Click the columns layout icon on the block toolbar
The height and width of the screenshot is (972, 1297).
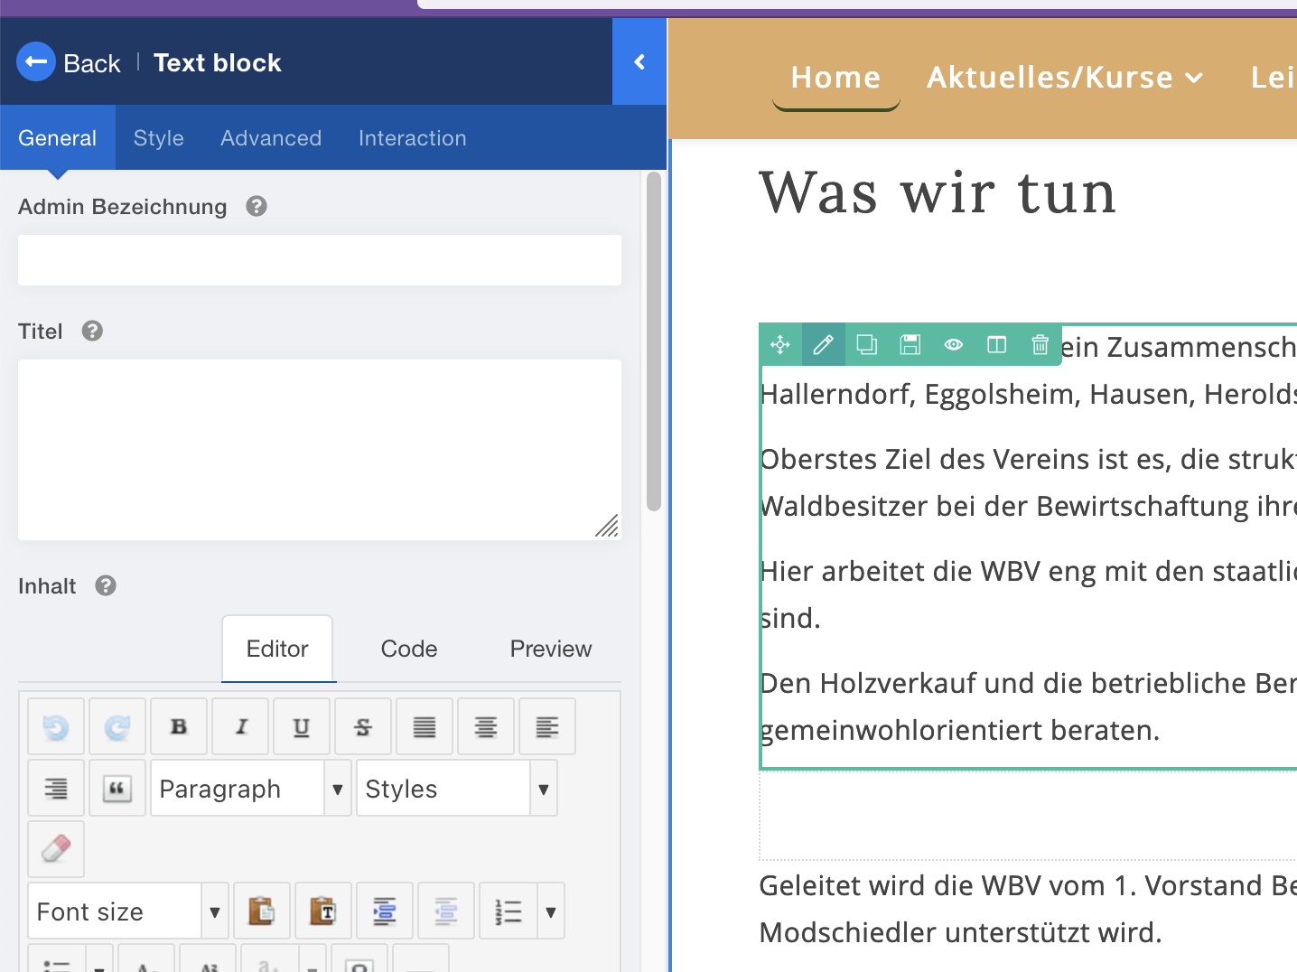[x=996, y=345]
